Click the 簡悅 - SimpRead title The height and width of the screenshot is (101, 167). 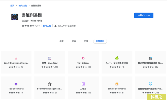click(50, 63)
